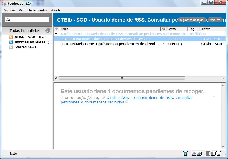Select the GTBib - SOD - Usu... feed
Viewport: 228px width, 159px height.
pyautogui.click(x=32, y=37)
